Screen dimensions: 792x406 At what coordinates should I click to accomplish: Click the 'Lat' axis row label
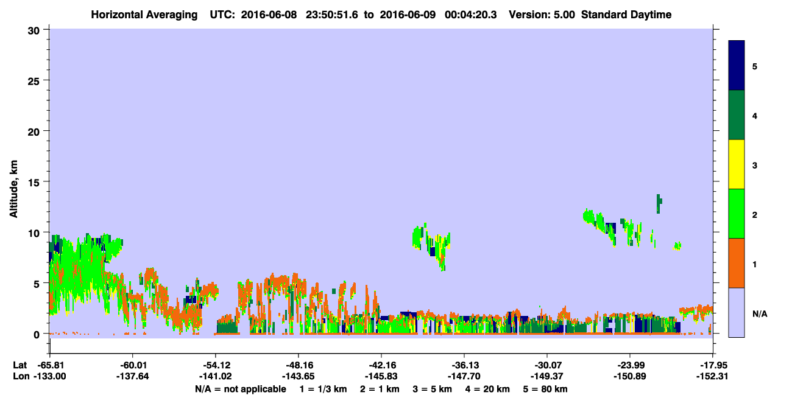pyautogui.click(x=20, y=365)
